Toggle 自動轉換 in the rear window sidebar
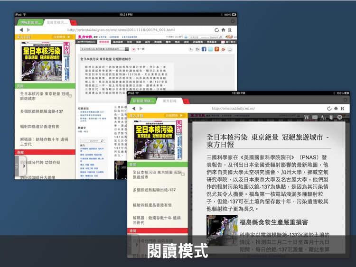The image size is (356, 267). 62,37
